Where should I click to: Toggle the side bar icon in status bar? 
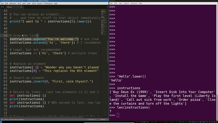[2, 120]
